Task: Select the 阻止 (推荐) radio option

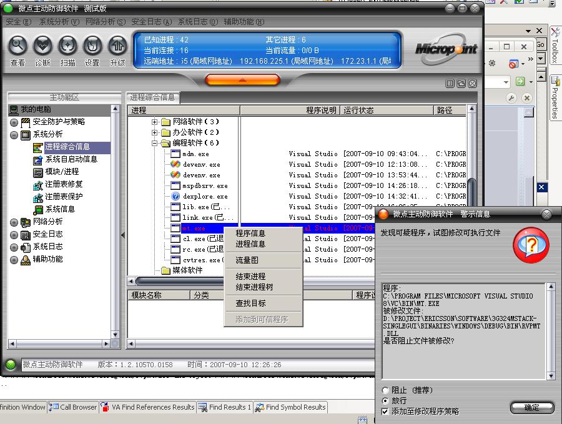Action: (x=385, y=390)
